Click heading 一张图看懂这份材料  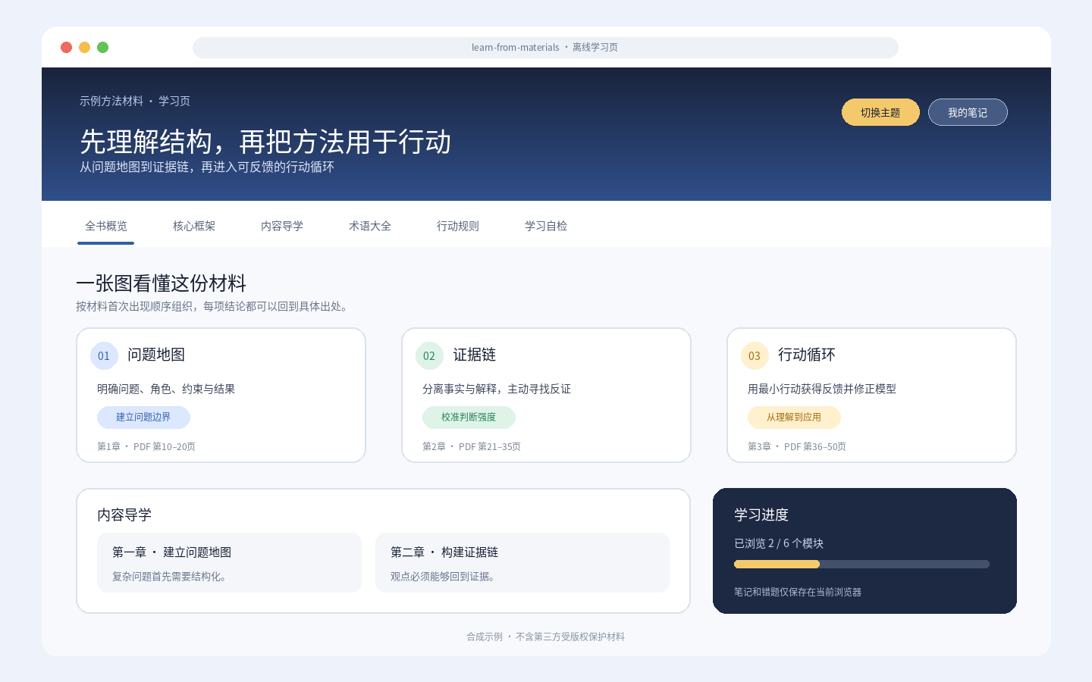162,283
